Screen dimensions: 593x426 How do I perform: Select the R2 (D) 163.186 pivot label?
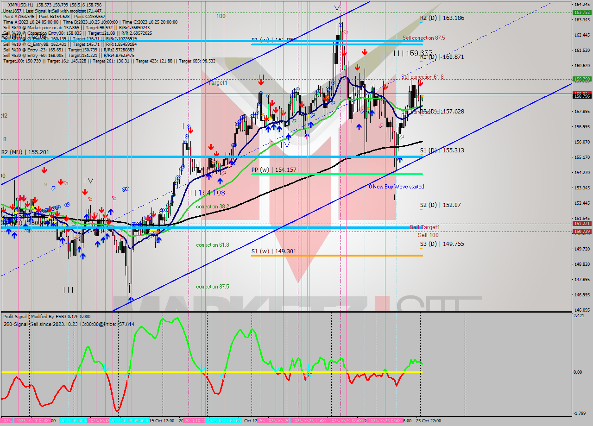point(442,18)
